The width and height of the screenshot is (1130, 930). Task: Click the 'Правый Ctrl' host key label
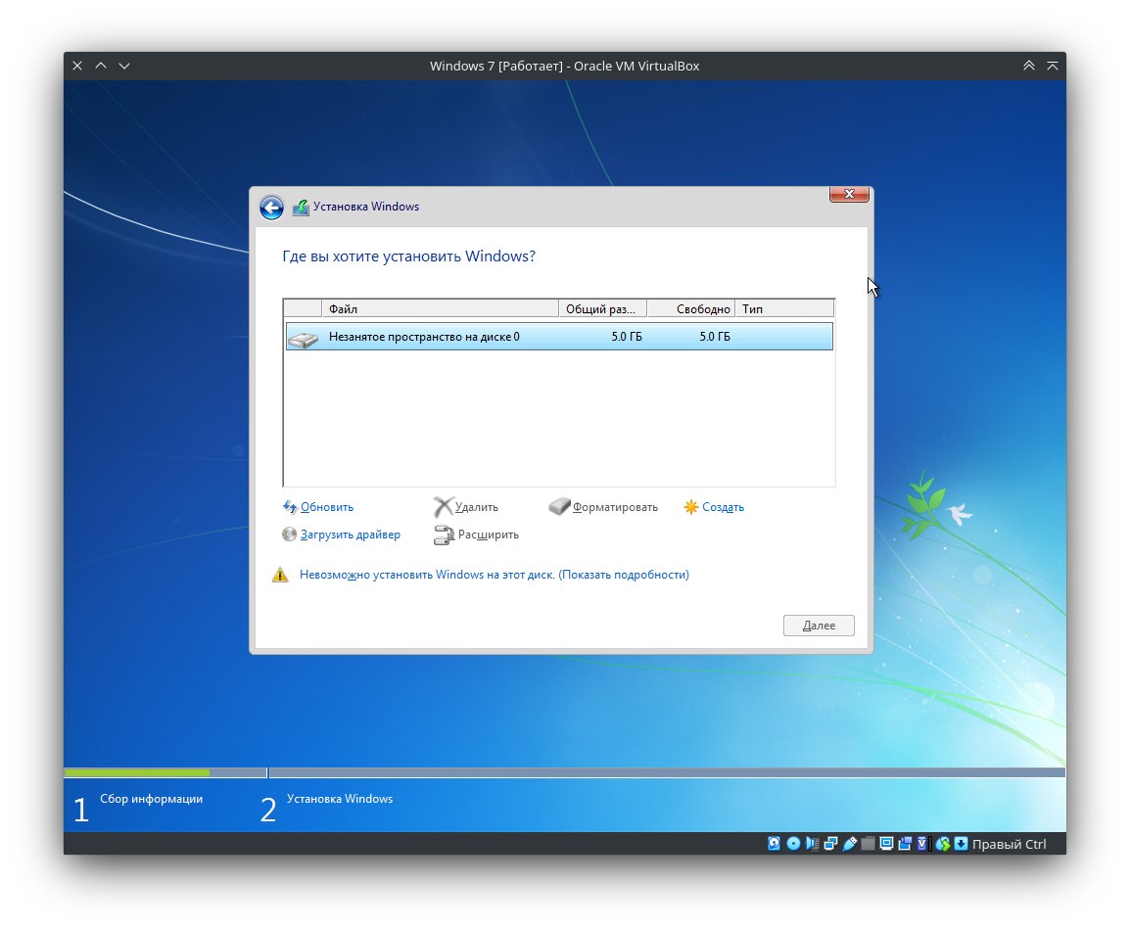1009,844
